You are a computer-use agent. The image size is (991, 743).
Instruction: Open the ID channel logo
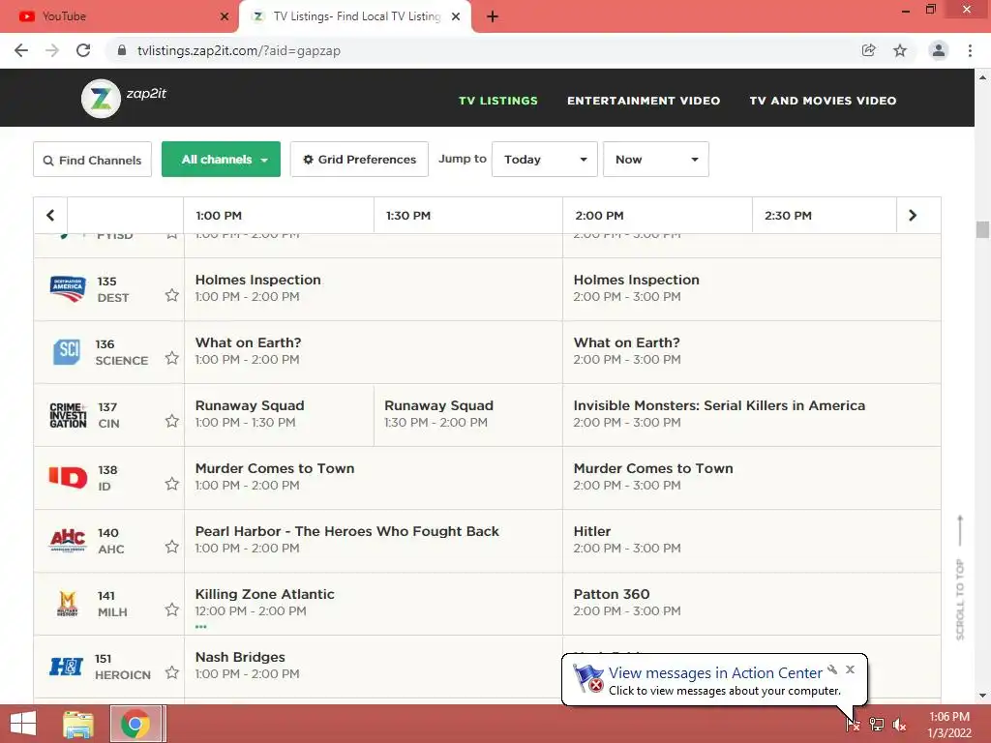click(x=68, y=478)
